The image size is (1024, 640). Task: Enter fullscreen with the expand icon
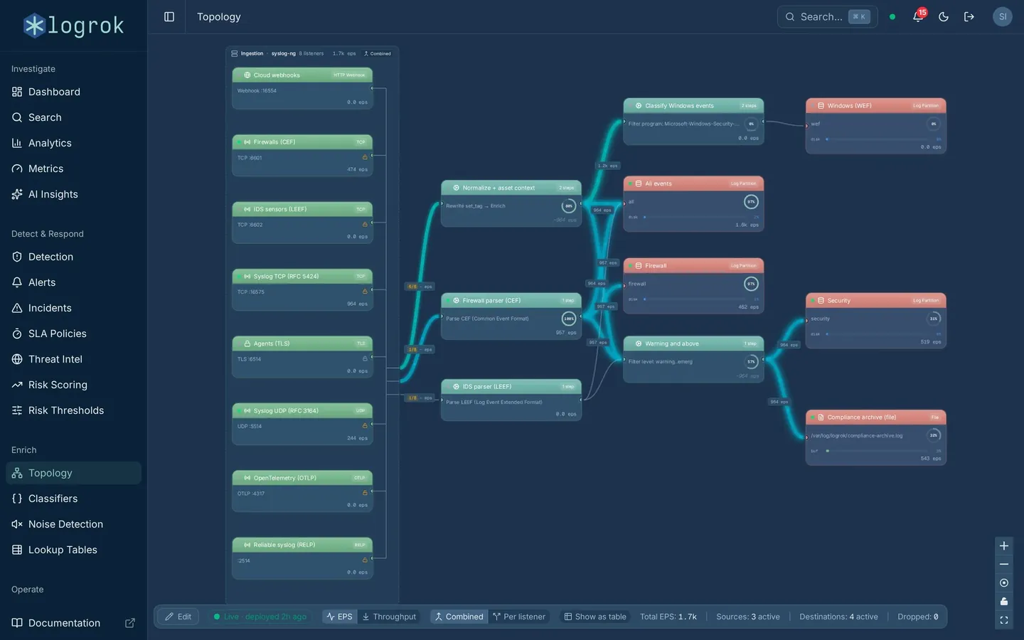(x=1004, y=620)
